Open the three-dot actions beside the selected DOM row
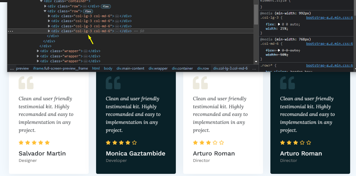Viewport: 356px width, 176px height. click(10, 31)
